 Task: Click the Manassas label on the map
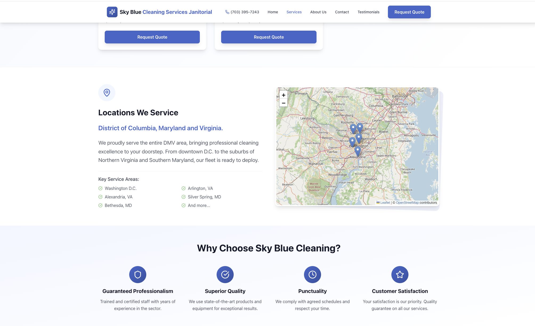(316, 164)
